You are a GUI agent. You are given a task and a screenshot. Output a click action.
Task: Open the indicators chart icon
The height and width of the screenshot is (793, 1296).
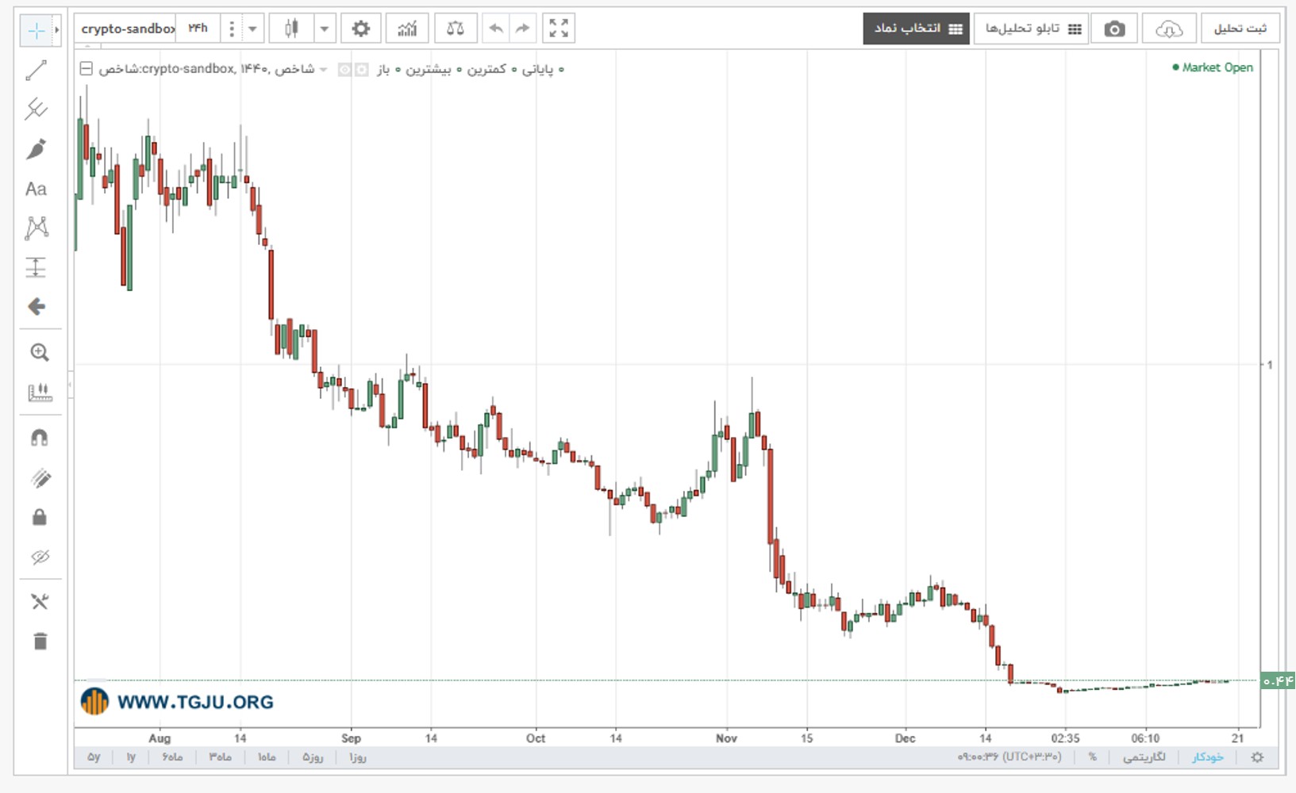407,29
